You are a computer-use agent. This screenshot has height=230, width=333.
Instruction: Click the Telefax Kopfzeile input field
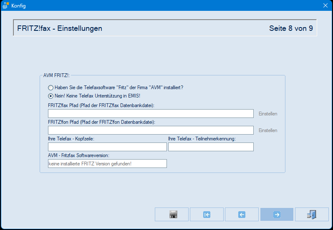click(x=107, y=147)
